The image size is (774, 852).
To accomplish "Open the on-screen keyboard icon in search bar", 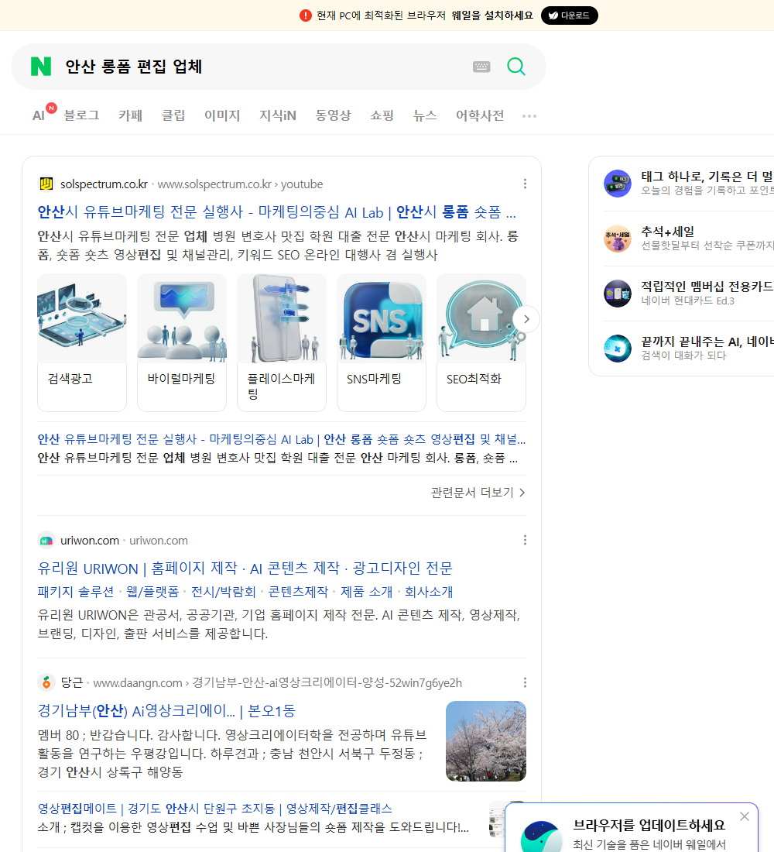I will click(x=481, y=67).
